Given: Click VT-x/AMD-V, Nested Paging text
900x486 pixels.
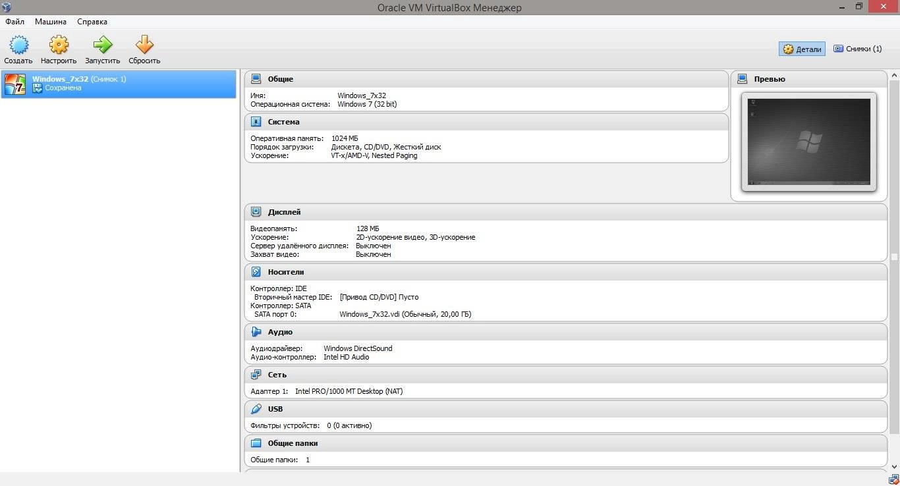Looking at the screenshot, I should coord(374,155).
